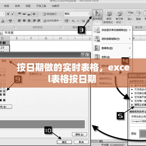Center cell text horizontally

click(24, 21)
